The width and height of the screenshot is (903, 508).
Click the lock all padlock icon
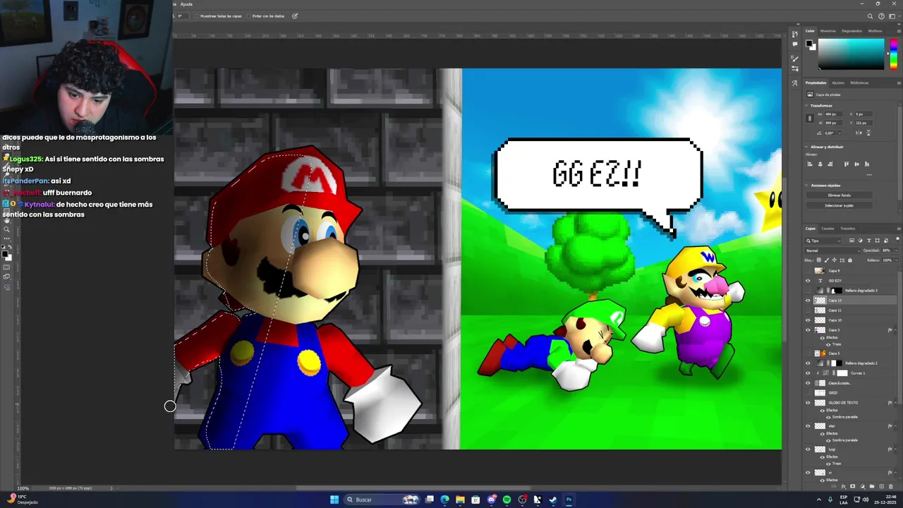[850, 260]
